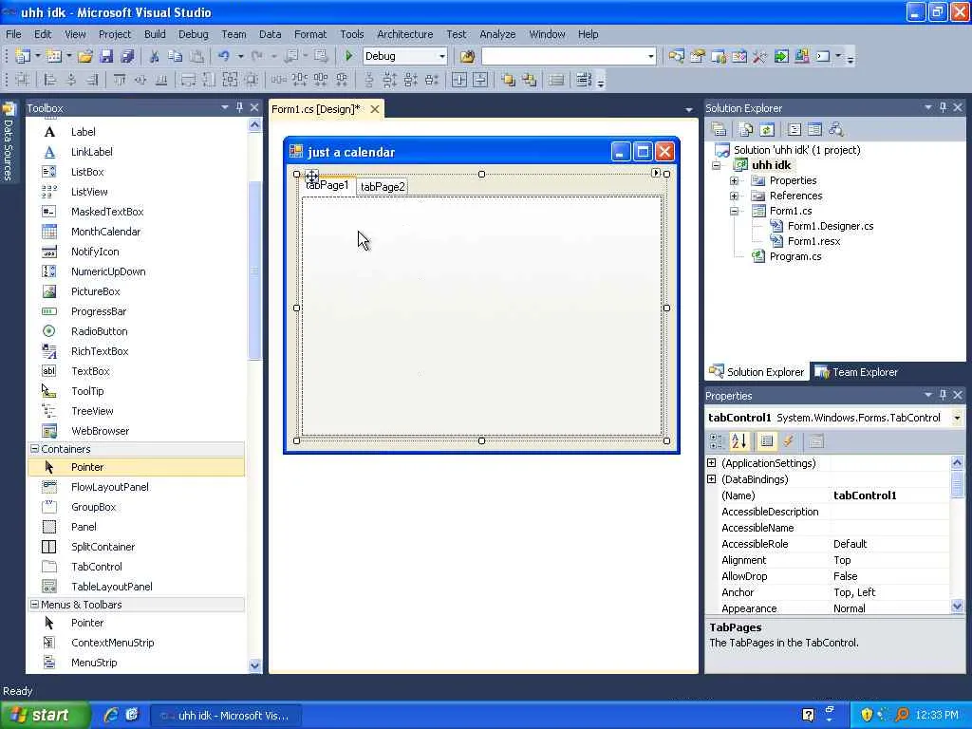Toggle Alphabetical sort in Properties panel
This screenshot has height=729, width=972.
739,441
